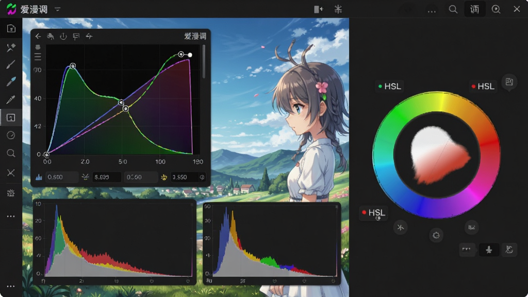Select the curve control point at the green peak
This screenshot has width=528, height=297.
coord(73,66)
